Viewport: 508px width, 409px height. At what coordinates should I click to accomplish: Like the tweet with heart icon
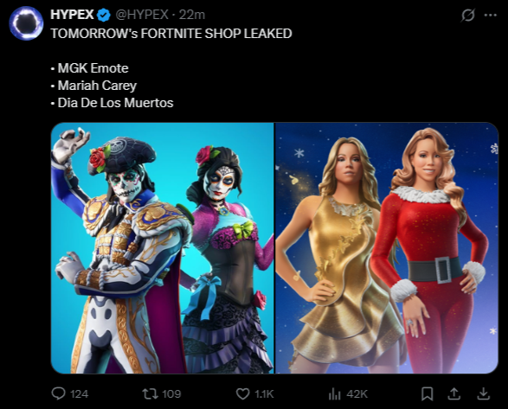[x=242, y=393]
